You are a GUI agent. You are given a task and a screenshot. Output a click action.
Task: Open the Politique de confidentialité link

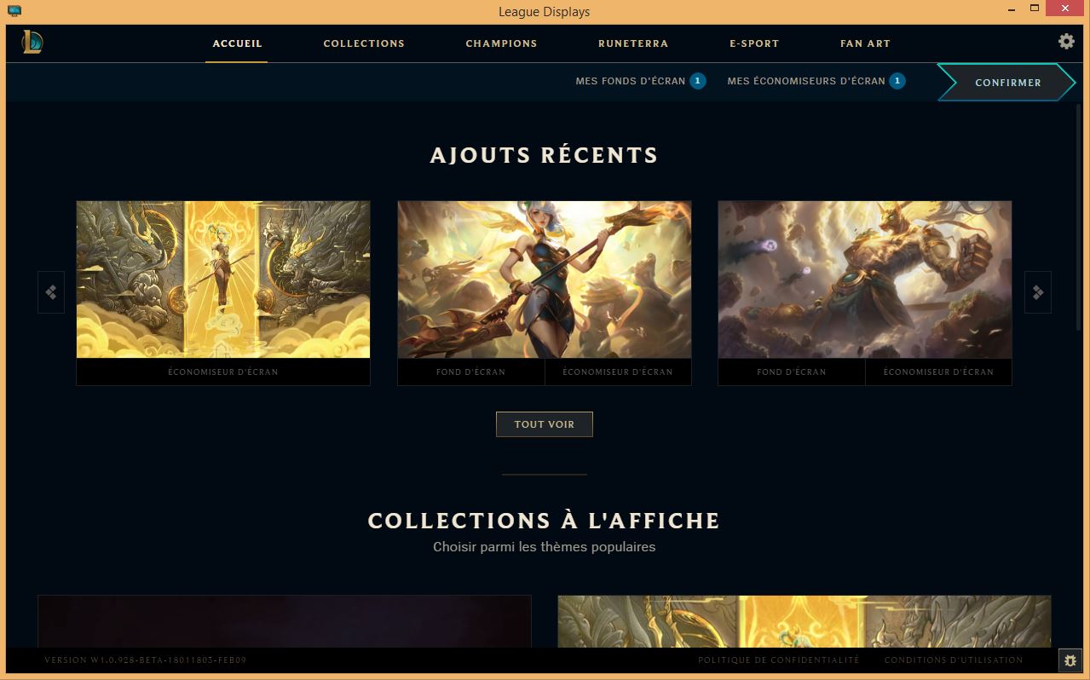click(x=779, y=660)
